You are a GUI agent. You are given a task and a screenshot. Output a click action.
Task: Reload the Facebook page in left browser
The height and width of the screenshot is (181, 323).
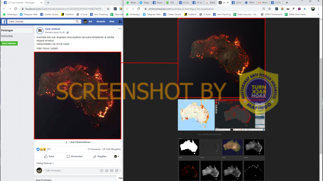[15, 9]
